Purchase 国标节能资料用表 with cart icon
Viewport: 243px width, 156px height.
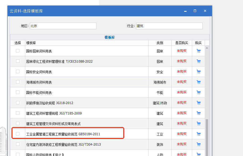[x=199, y=92]
